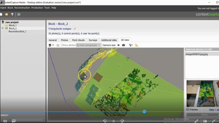The image size is (219, 123).
Task: Open the Production menu
Action: 37,8
